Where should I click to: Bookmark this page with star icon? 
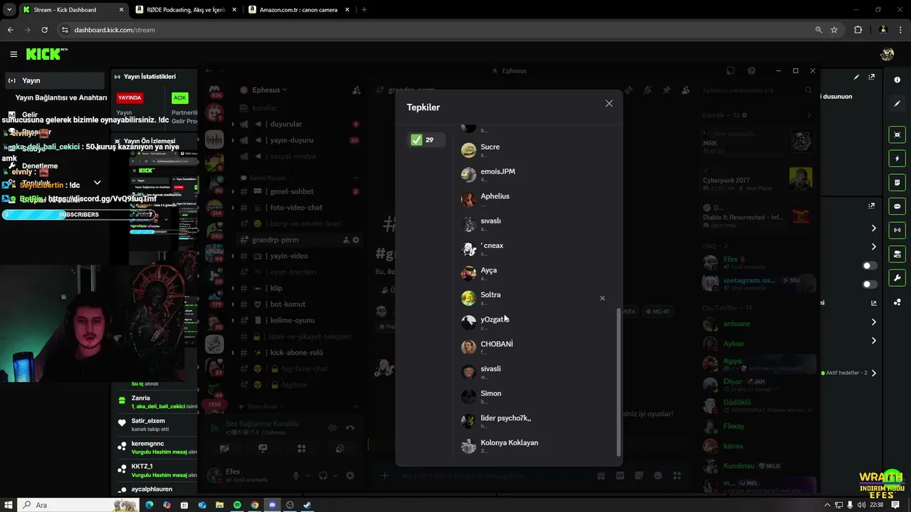pos(834,30)
